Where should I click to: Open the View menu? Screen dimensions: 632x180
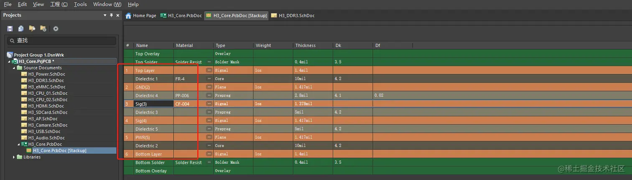(x=38, y=4)
